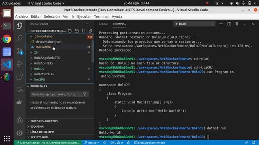The image size is (259, 145).
Task: Launch Google Chrome from the dock
Action: [x=7, y=39]
